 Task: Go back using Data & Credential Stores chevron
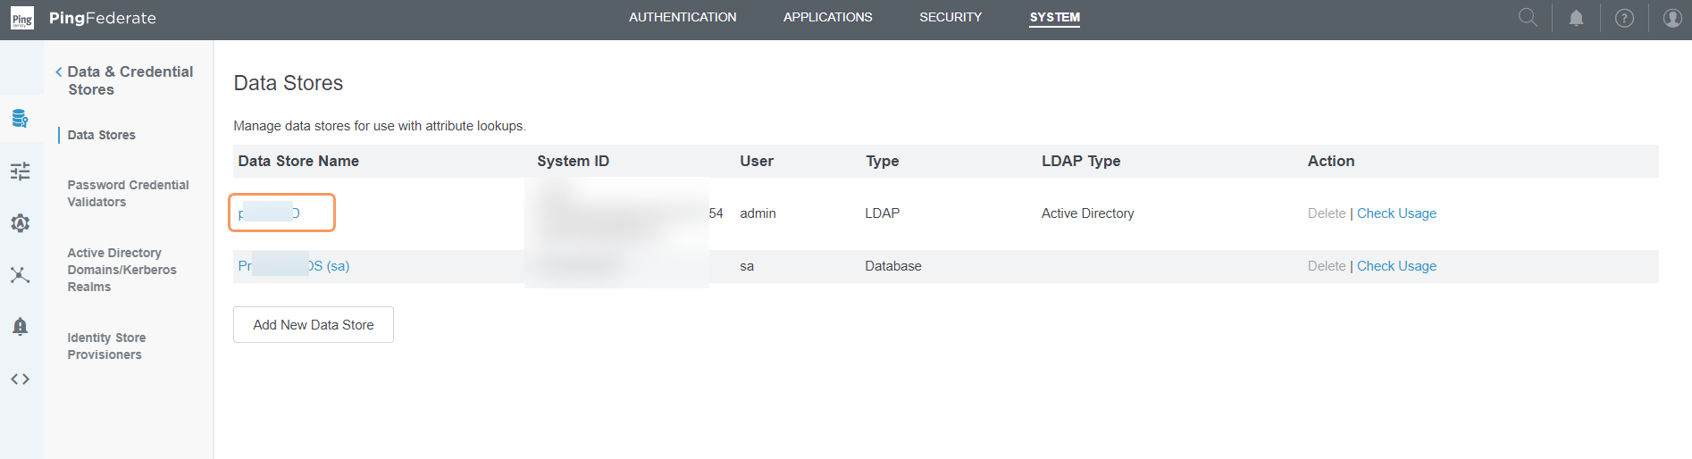[x=59, y=71]
